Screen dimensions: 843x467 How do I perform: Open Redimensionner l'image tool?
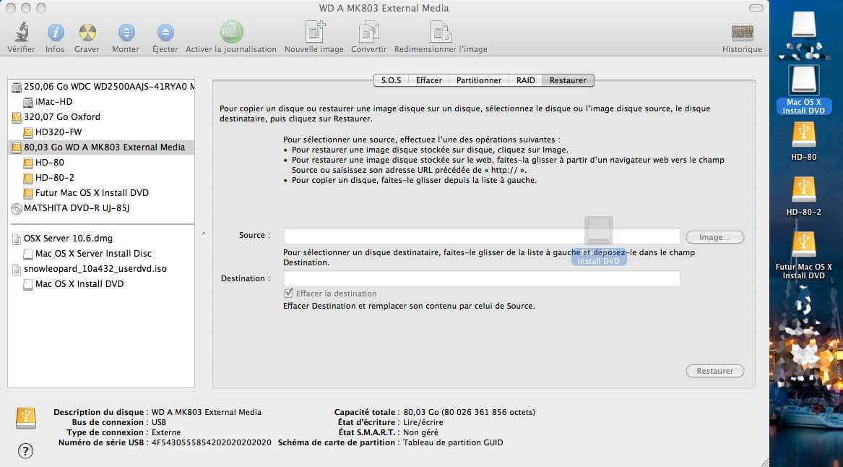pyautogui.click(x=441, y=33)
